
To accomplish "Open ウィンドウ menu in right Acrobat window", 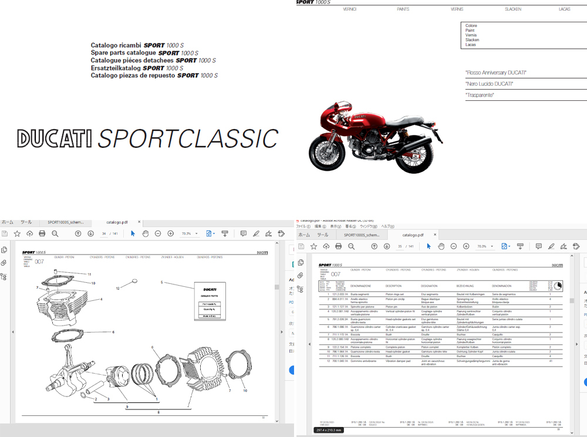I will pyautogui.click(x=369, y=226).
